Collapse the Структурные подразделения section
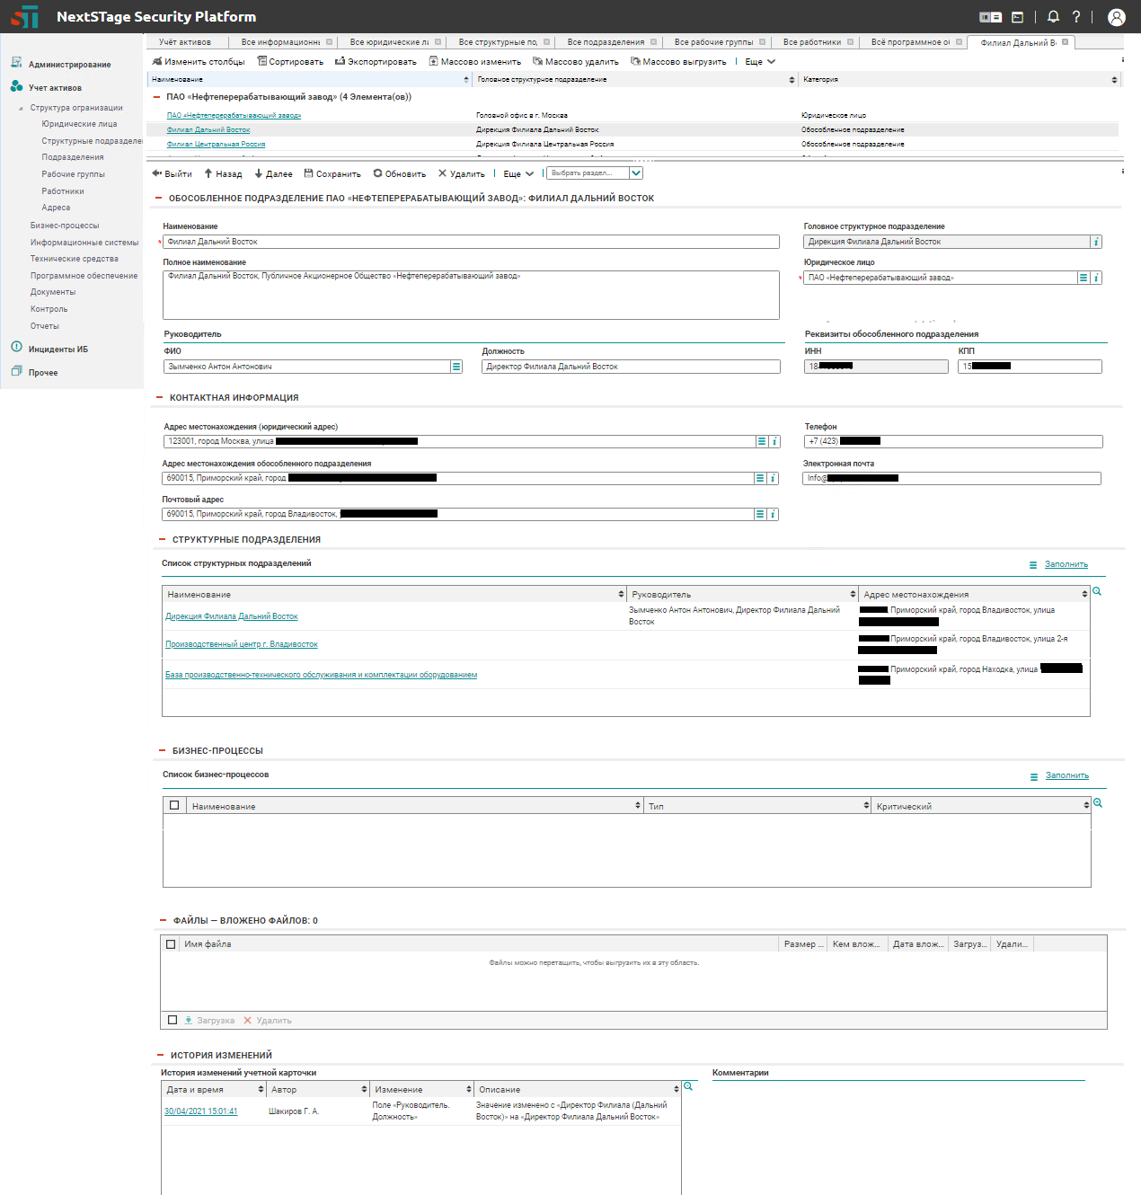The width and height of the screenshot is (1141, 1195). pyautogui.click(x=162, y=540)
